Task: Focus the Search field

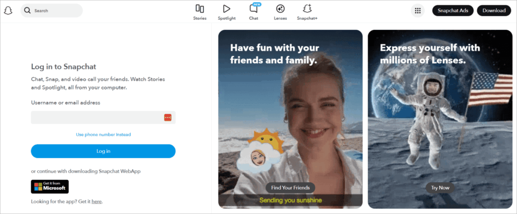Action: [52, 11]
